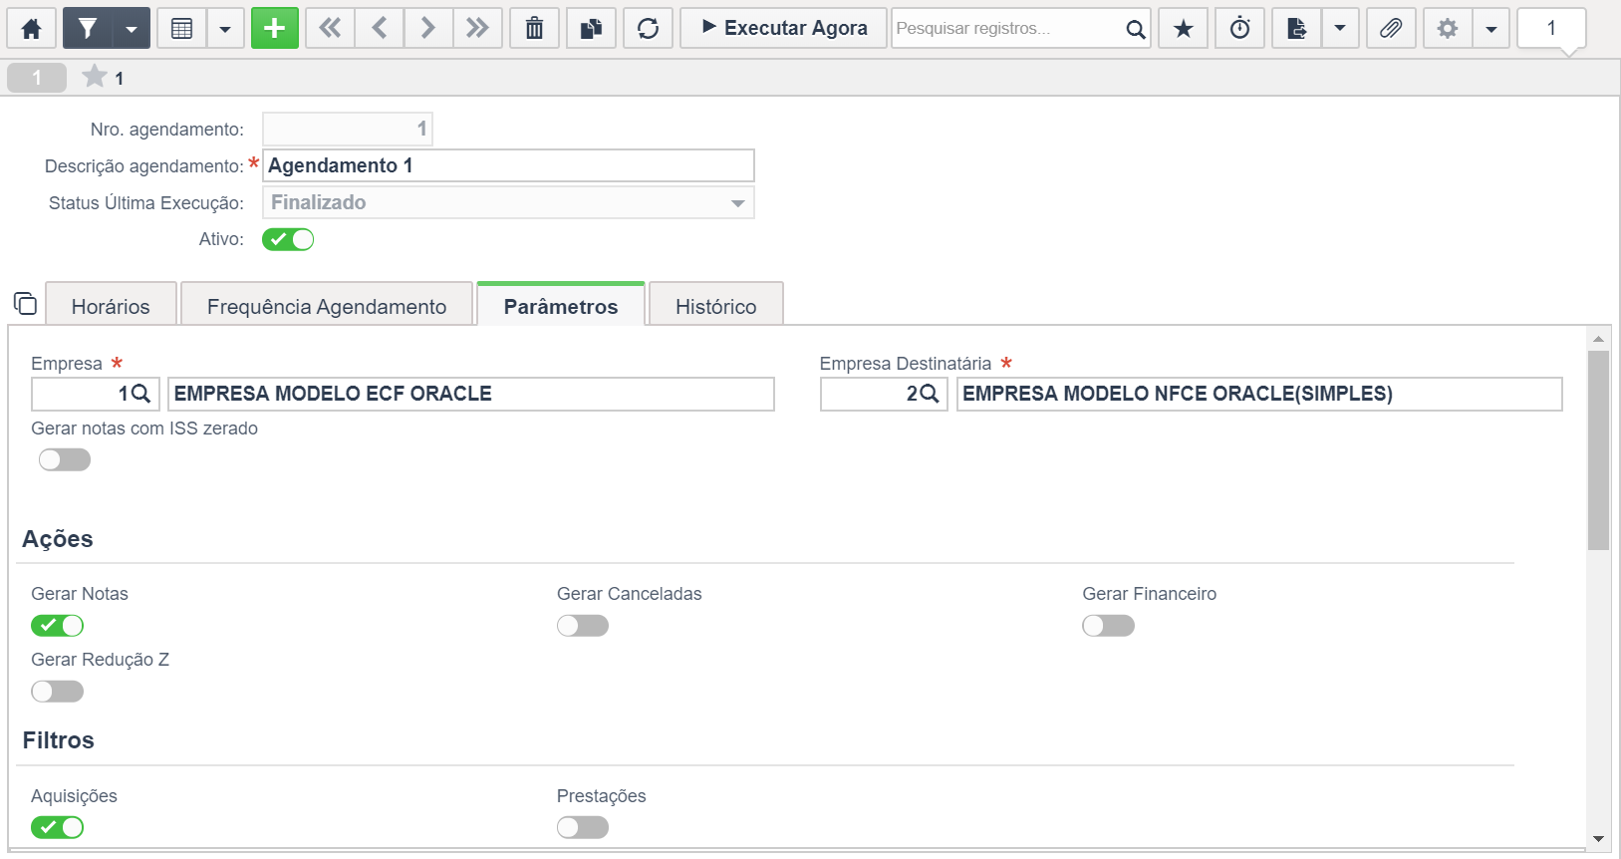Go to the home screen icon
Image resolution: width=1621 pixels, height=859 pixels.
pyautogui.click(x=31, y=29)
